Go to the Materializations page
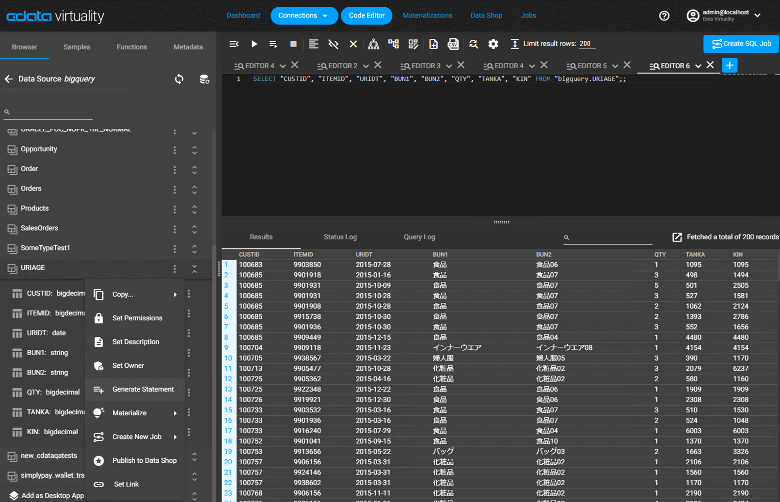Screen dimensions: 780x502 (x=427, y=16)
